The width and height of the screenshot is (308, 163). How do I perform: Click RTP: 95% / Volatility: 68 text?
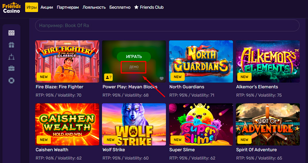click(x=126, y=95)
